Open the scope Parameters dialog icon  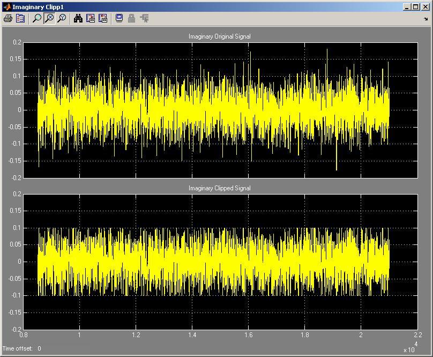point(20,19)
